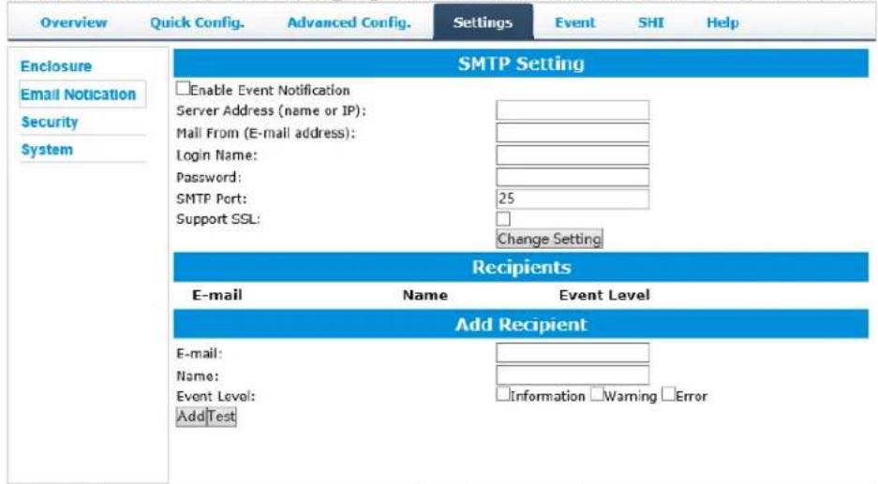Open Enclosure settings in sidebar

pyautogui.click(x=56, y=66)
